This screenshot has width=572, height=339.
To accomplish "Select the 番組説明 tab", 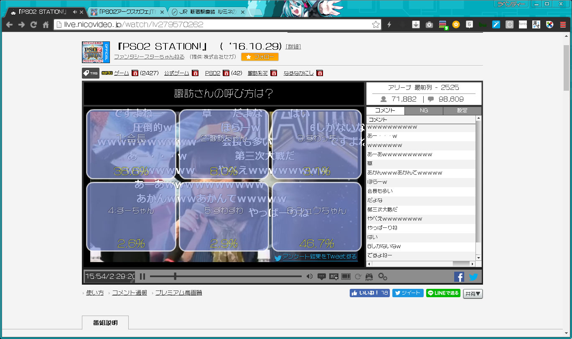I will click(x=105, y=323).
